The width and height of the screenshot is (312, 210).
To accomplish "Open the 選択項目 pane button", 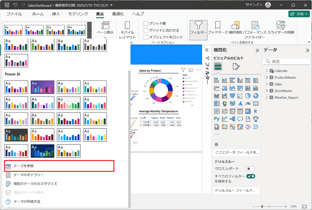I will pyautogui.click(x=236, y=28).
